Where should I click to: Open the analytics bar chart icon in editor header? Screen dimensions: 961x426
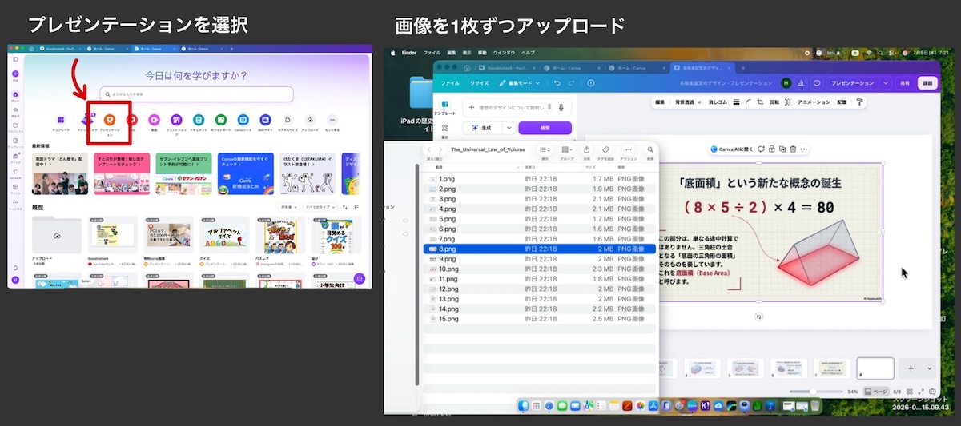pos(802,82)
